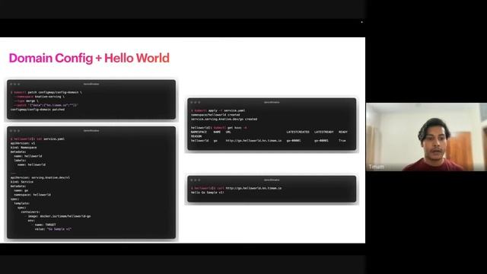Click the 'image: docker.io/.../helloworld-go' line

coord(58,216)
